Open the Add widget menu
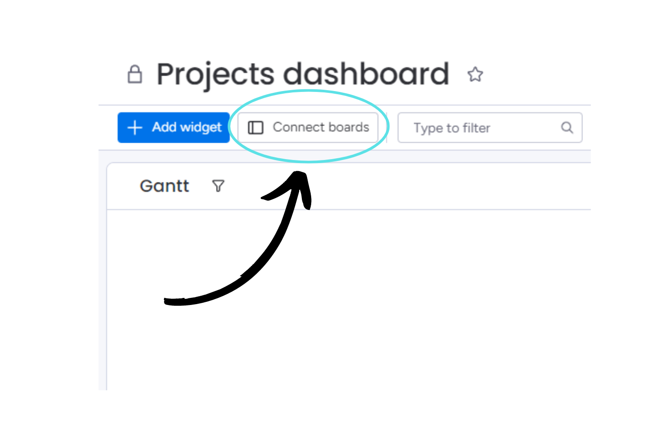Image resolution: width=663 pixels, height=442 pixels. [x=173, y=128]
